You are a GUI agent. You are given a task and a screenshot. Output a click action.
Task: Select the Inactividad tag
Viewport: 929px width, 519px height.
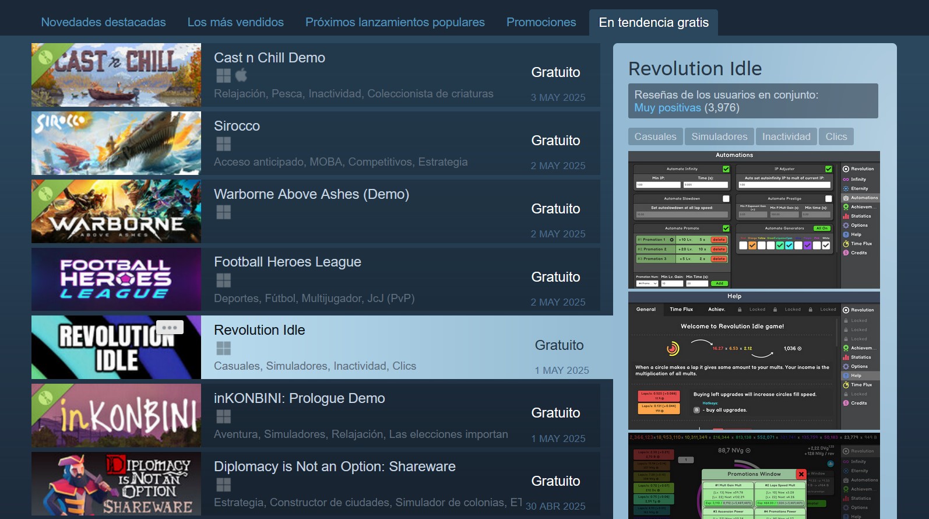click(x=786, y=136)
